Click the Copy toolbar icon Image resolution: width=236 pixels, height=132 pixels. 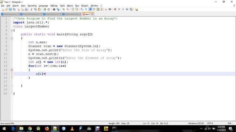coord(35,10)
